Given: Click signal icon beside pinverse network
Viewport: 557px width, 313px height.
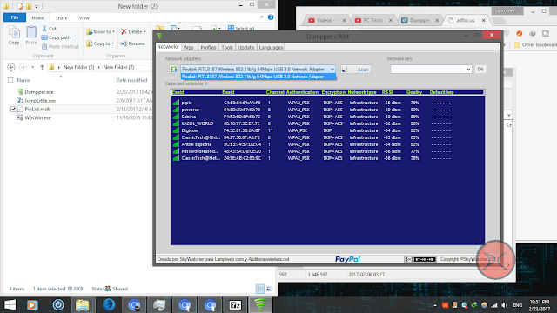Looking at the screenshot, I should 176,110.
